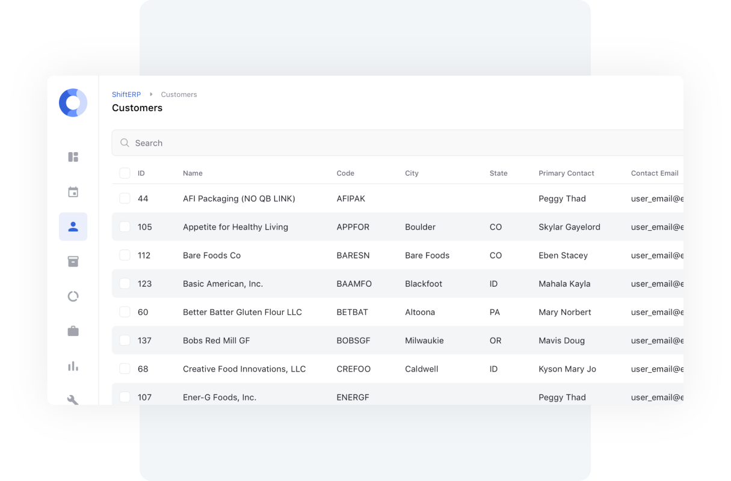731x481 pixels.
Task: Click the code CREFOO
Action: pyautogui.click(x=354, y=369)
